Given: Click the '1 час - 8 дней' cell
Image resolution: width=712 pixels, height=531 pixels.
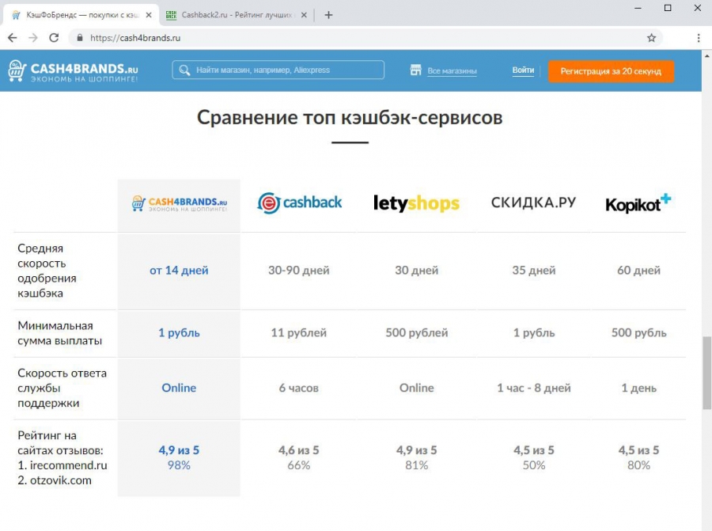Looking at the screenshot, I should tap(534, 388).
